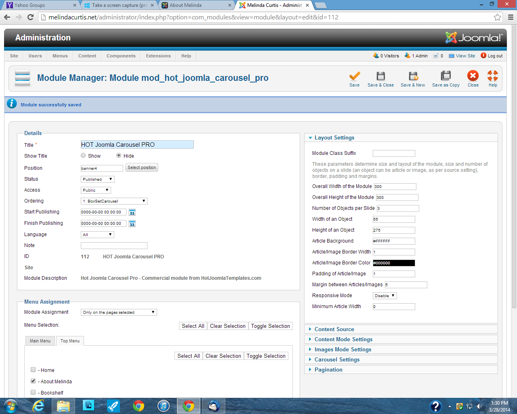Switch to About Melinda browser tab
Viewport: 517px width, 414px height.
(x=196, y=5)
